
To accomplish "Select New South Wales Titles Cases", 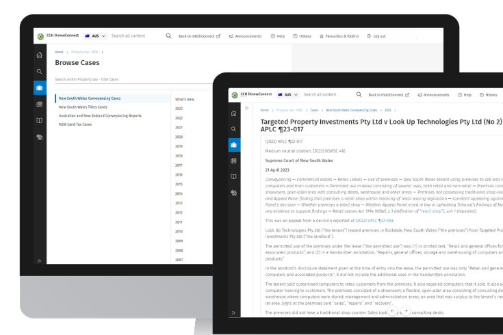I will (x=83, y=107).
